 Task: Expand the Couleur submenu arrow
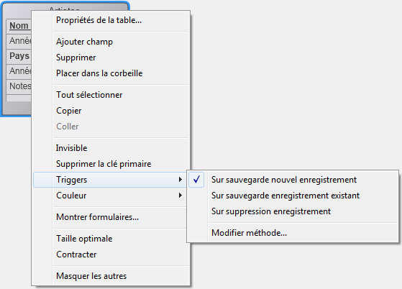click(181, 196)
